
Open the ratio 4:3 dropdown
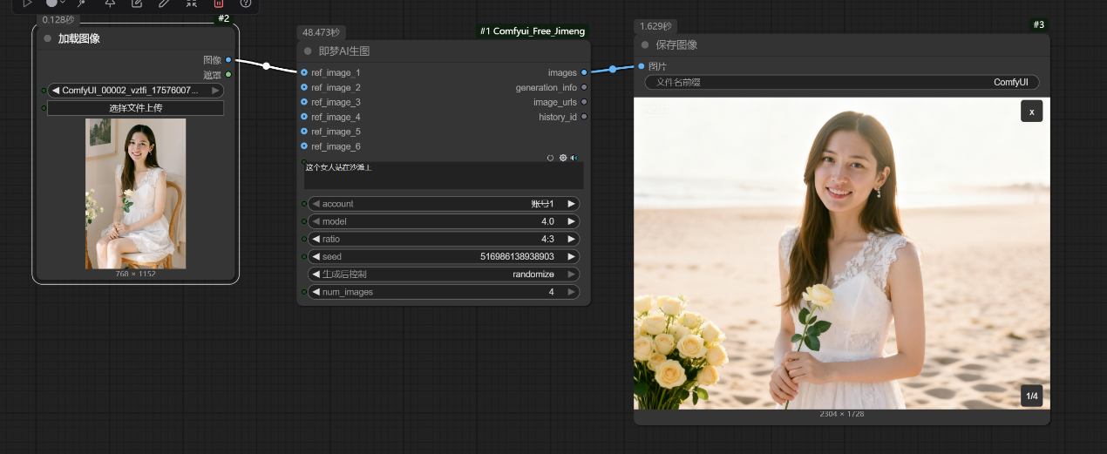tap(443, 239)
